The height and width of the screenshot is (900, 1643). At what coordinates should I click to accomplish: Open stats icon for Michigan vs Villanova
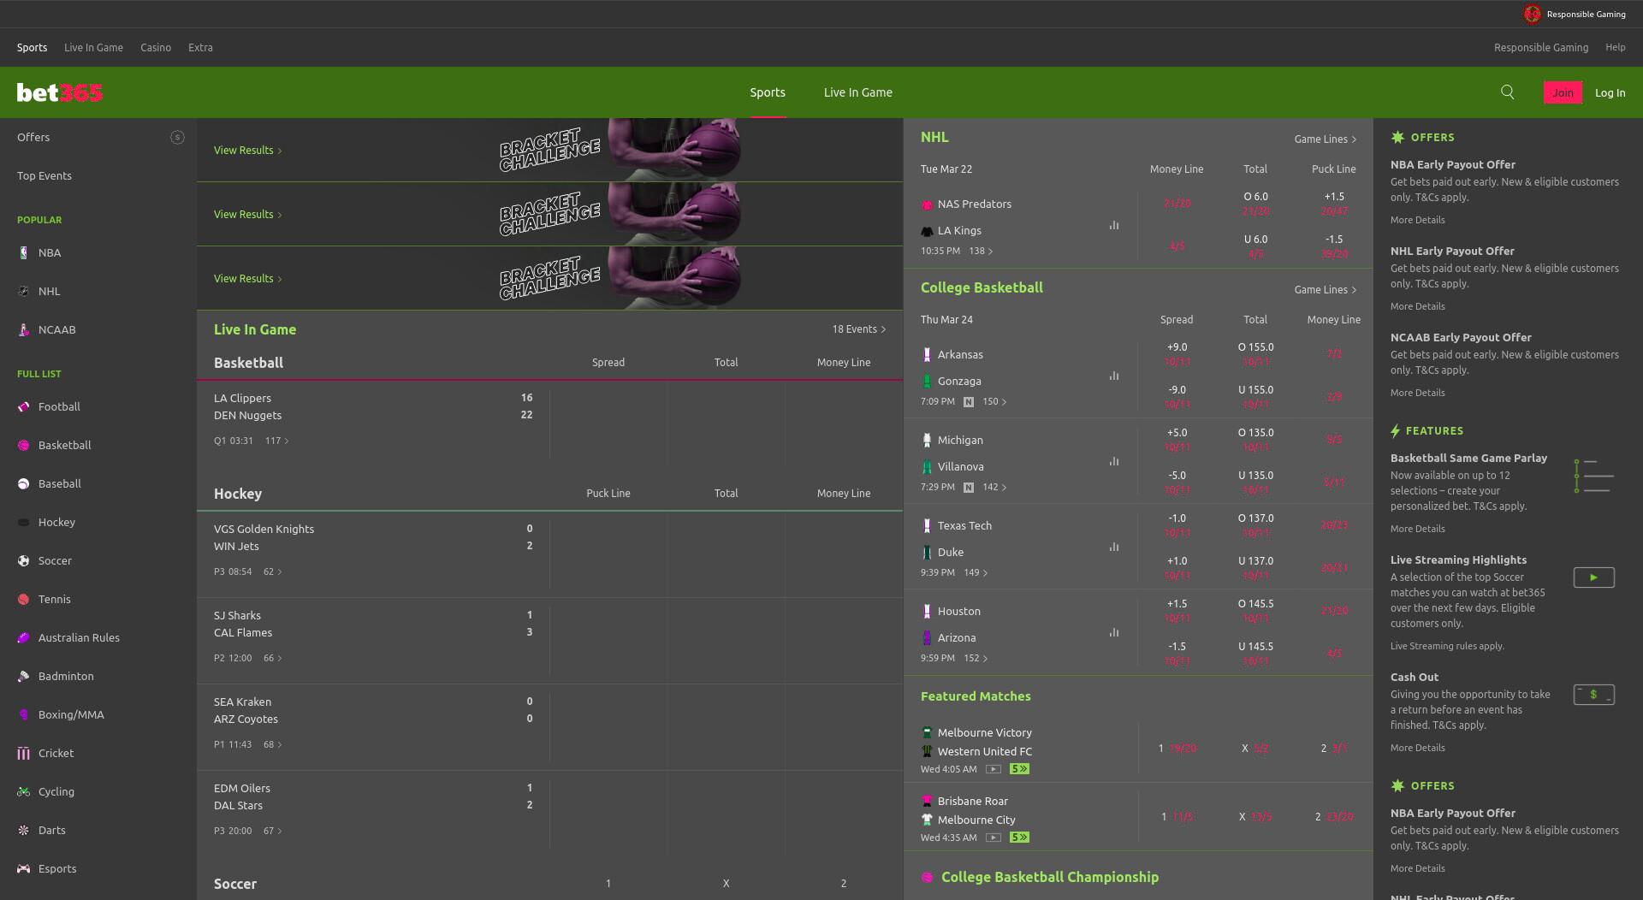pyautogui.click(x=1114, y=461)
